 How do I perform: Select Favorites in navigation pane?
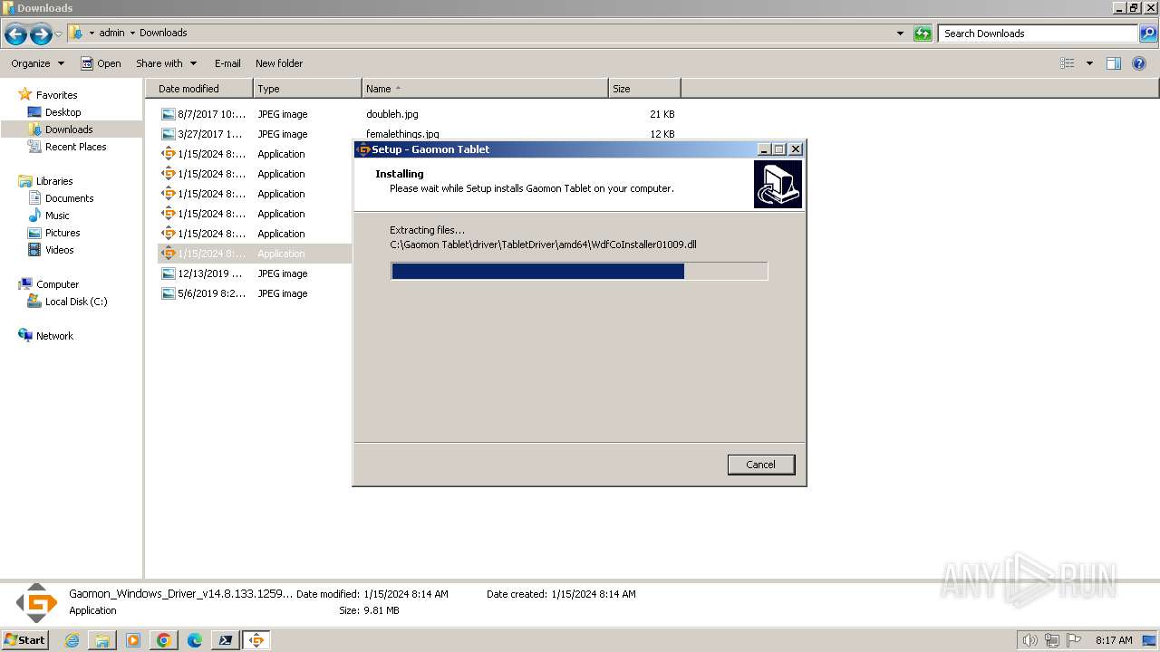click(56, 95)
